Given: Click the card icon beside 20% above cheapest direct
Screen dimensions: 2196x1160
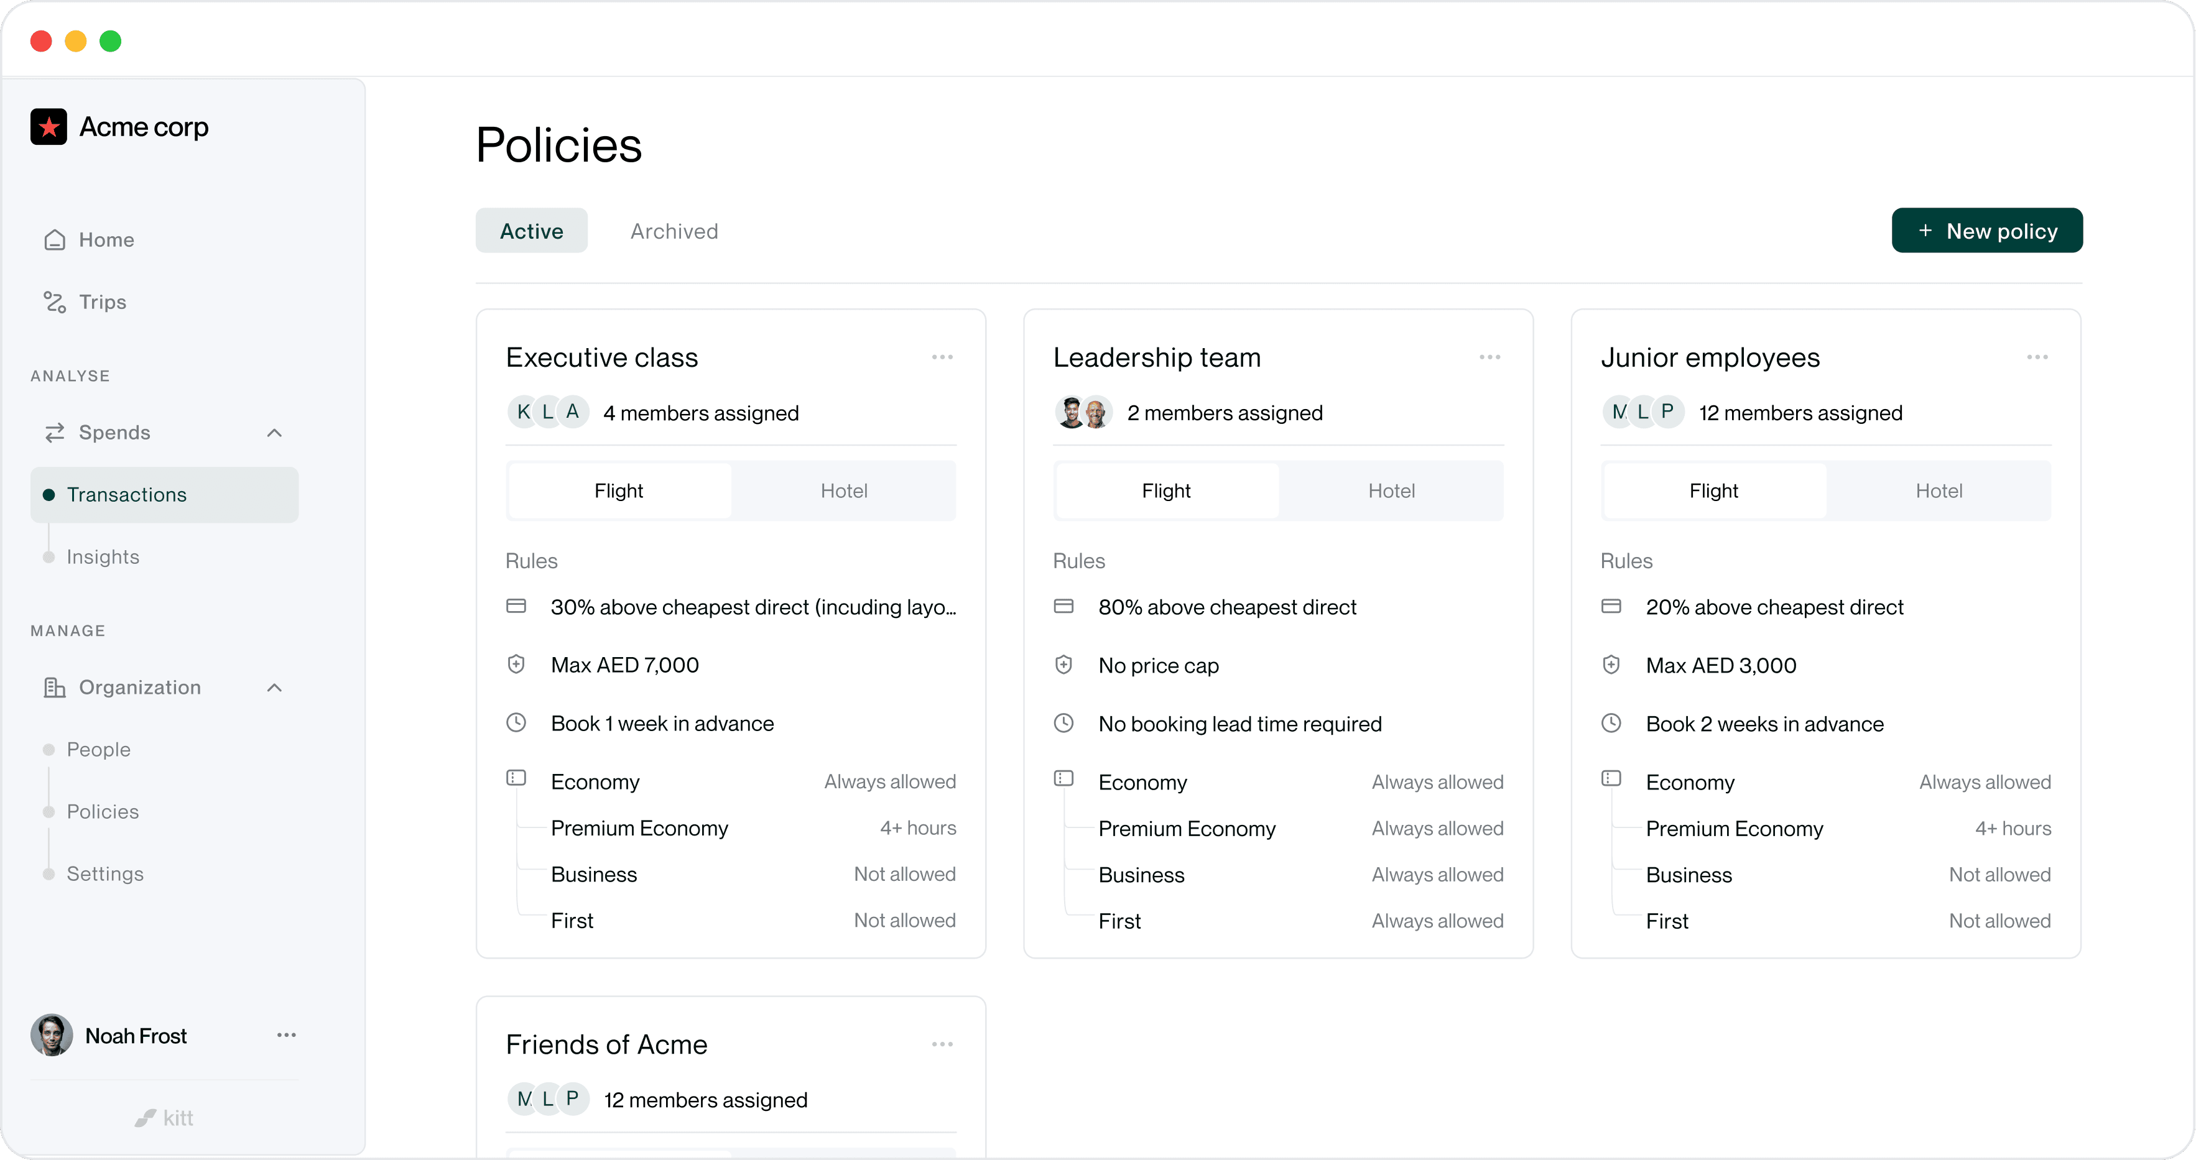Looking at the screenshot, I should [x=1611, y=606].
